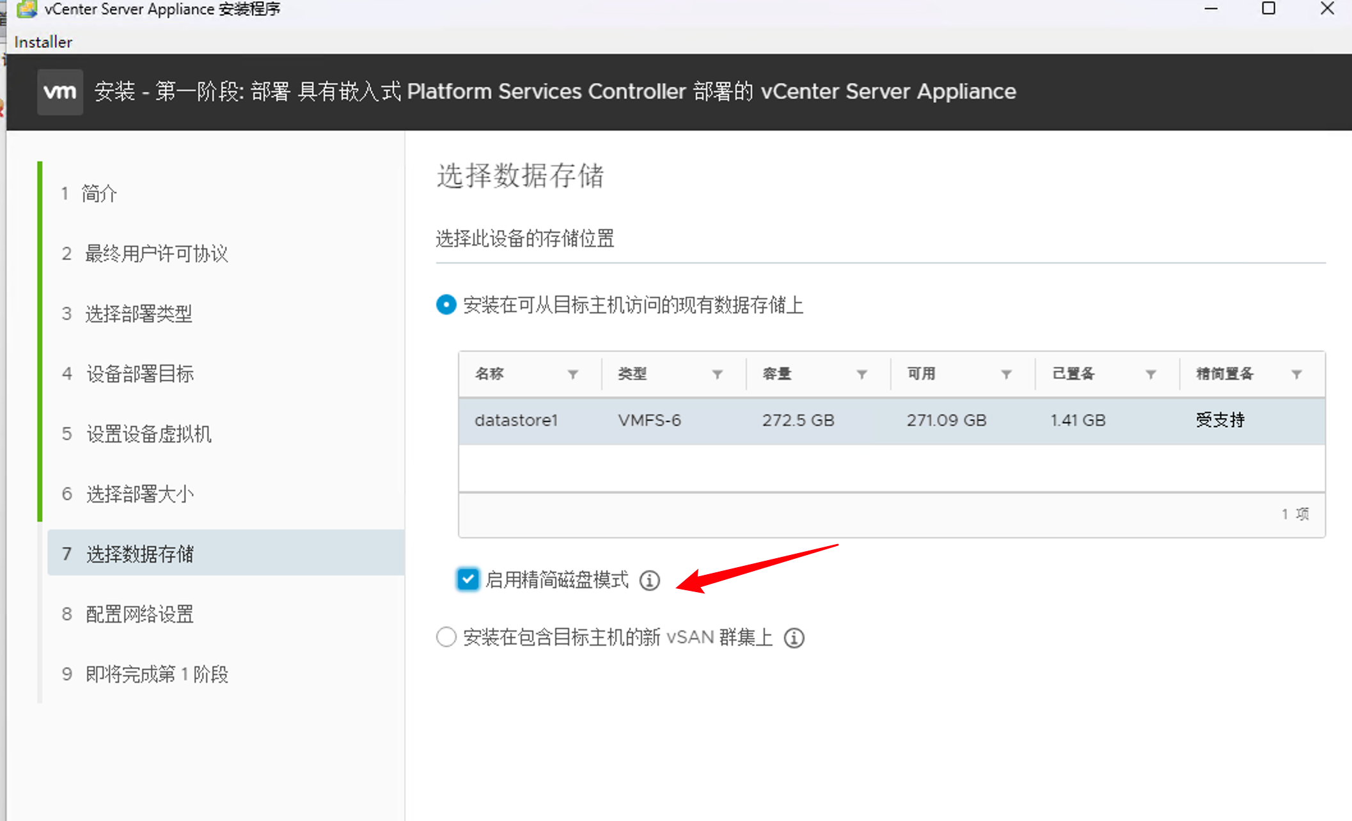This screenshot has width=1352, height=821.
Task: Click the 1 项 item count text
Action: (x=1295, y=514)
